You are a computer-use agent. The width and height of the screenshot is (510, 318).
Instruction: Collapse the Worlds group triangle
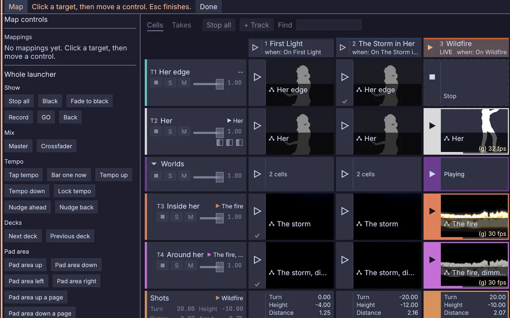tap(154, 164)
